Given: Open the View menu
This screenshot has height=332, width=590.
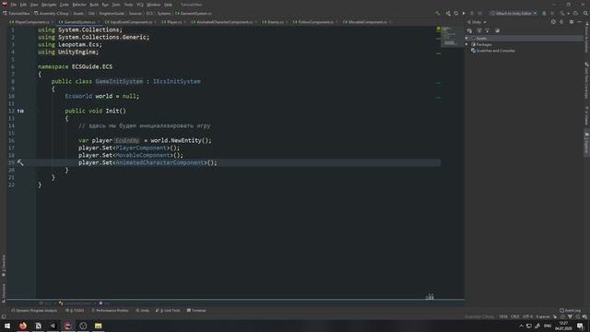Looking at the screenshot, I should click(34, 5).
